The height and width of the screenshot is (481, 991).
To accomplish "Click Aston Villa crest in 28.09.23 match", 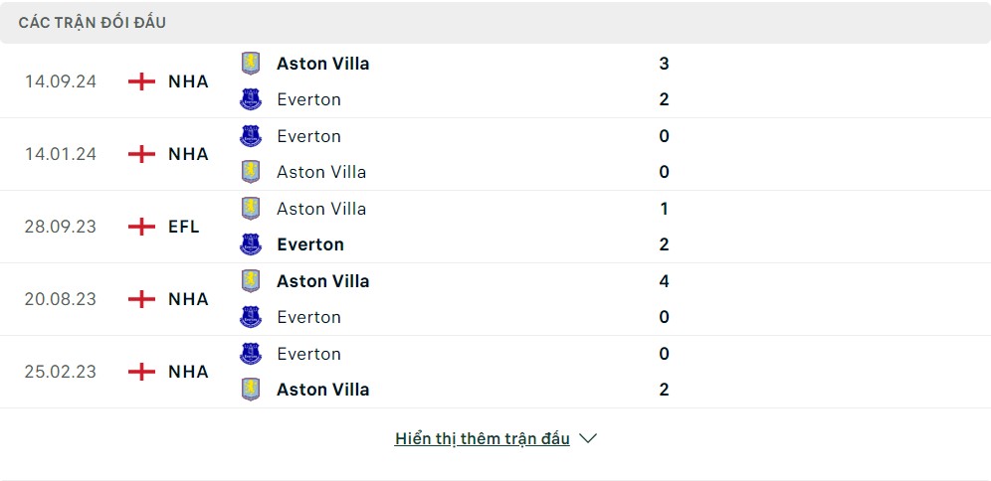I will click(x=251, y=209).
